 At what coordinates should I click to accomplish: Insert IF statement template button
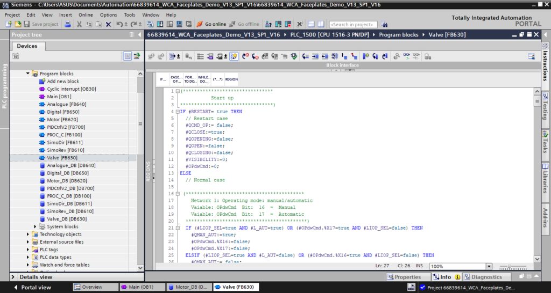(163, 79)
